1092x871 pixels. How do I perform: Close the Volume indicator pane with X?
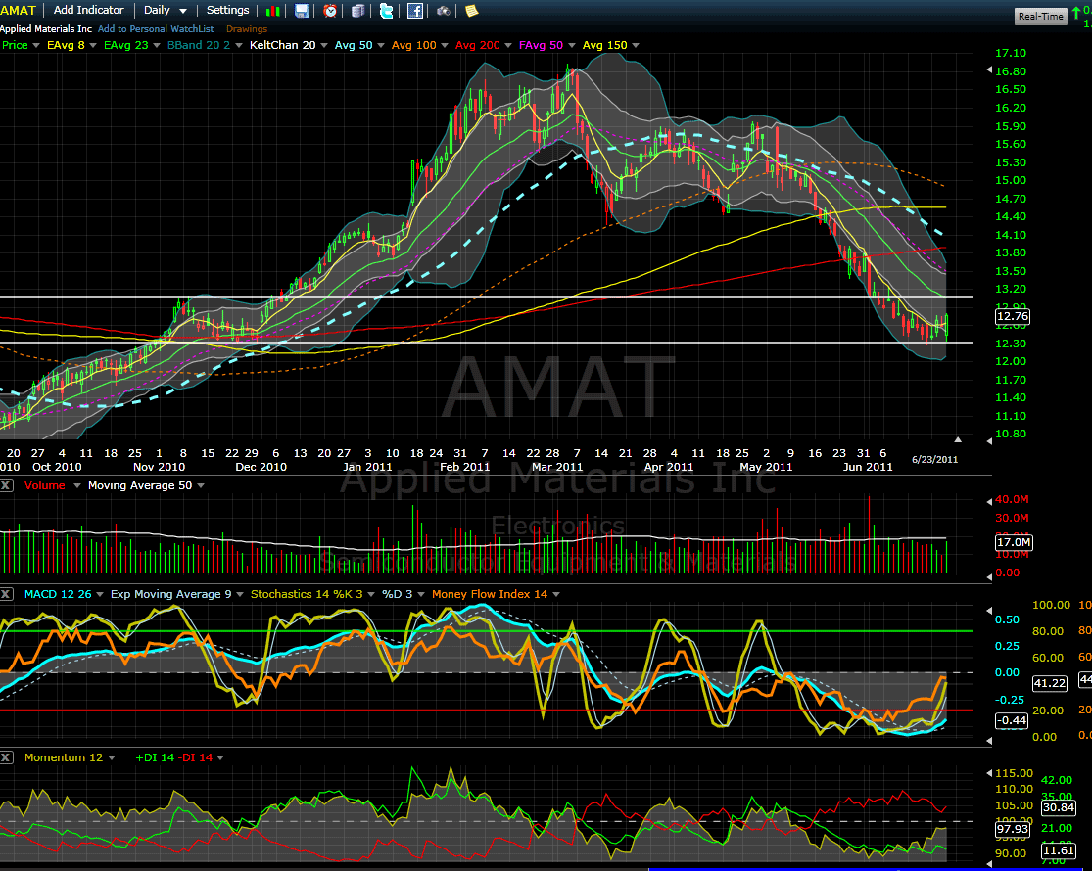[x=6, y=485]
